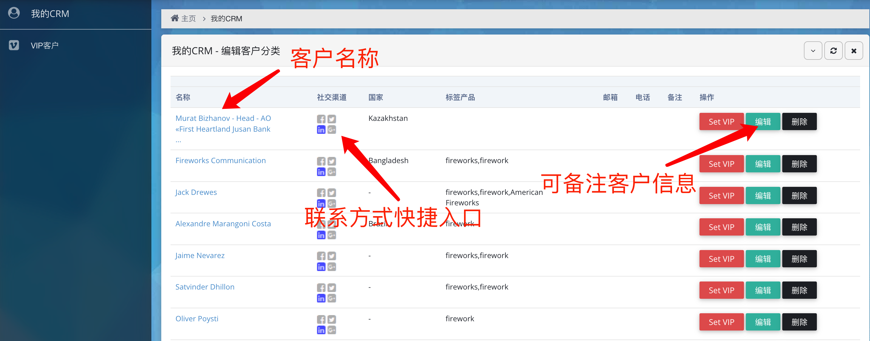
Task: Collapse the panel using the chevron button
Action: 813,50
